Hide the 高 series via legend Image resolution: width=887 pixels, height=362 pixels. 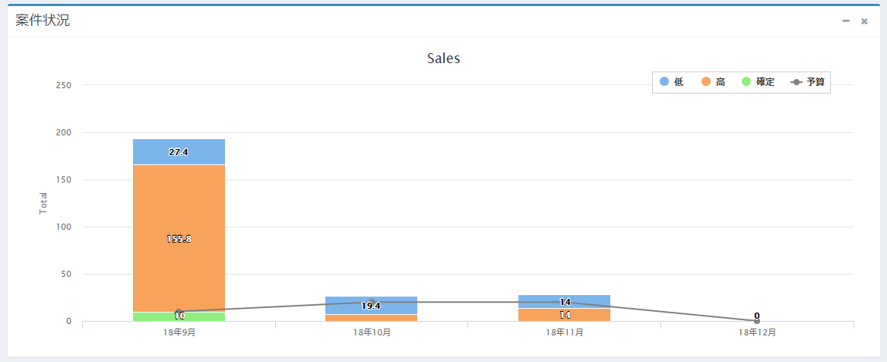(x=714, y=82)
